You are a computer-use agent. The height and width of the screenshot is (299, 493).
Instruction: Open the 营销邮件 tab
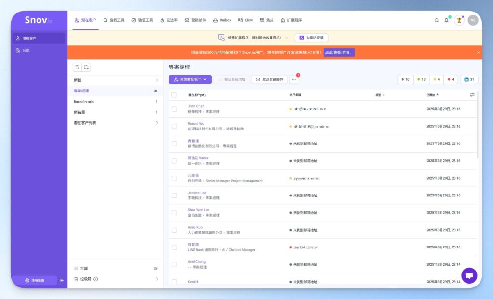[195, 20]
